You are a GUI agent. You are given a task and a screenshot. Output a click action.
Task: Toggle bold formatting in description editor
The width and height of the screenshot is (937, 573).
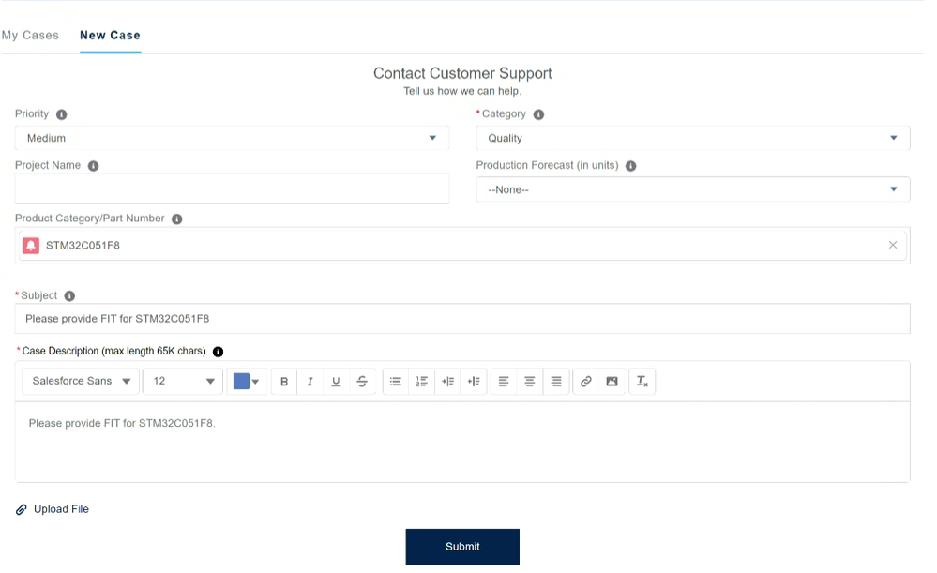pyautogui.click(x=284, y=381)
